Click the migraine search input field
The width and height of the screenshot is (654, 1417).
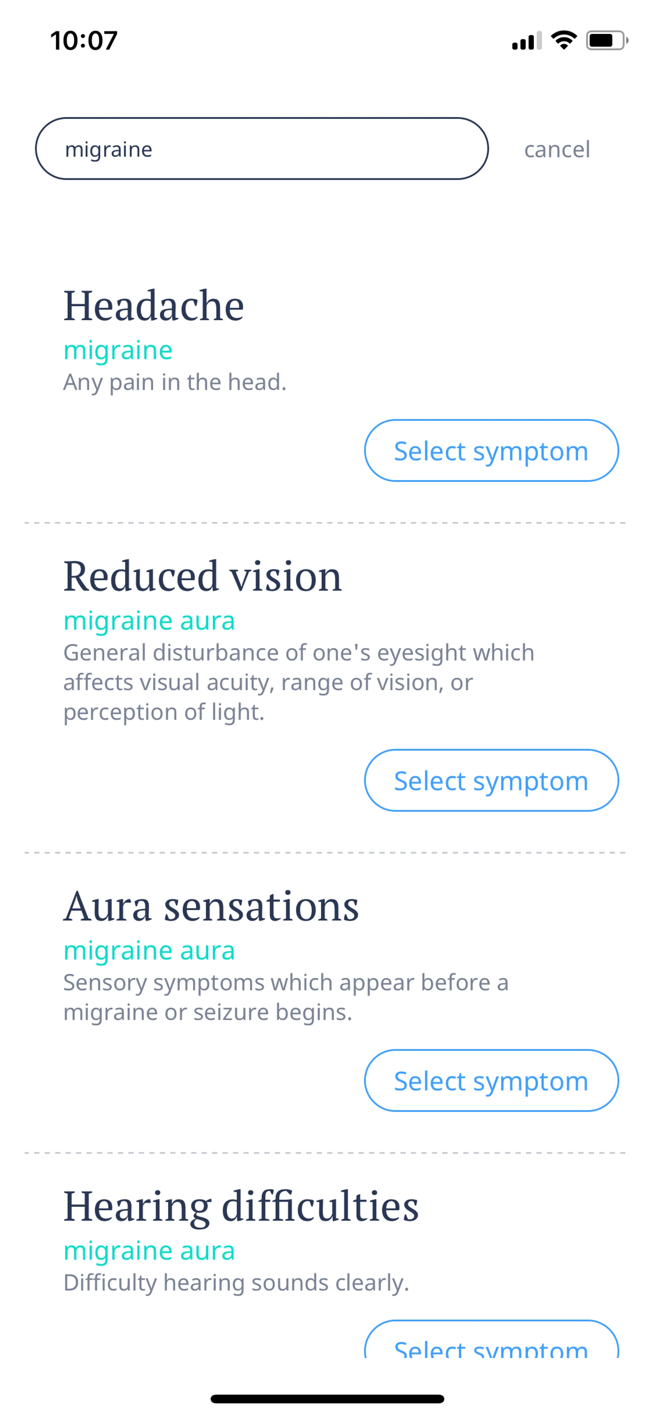(x=262, y=149)
